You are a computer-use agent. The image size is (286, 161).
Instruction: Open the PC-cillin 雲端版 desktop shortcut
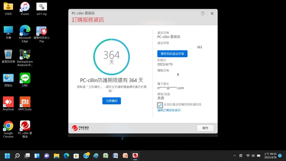[x=25, y=129]
